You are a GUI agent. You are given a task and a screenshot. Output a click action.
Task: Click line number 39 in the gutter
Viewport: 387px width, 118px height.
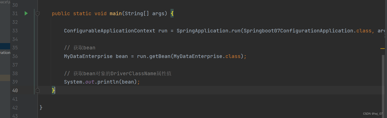coord(15,82)
